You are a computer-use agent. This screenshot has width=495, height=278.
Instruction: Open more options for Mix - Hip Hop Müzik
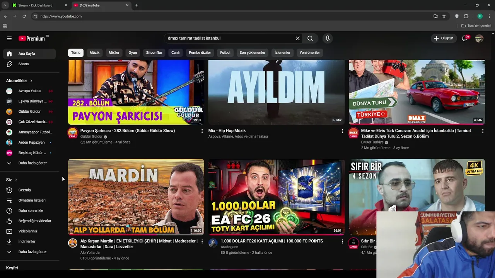342,131
